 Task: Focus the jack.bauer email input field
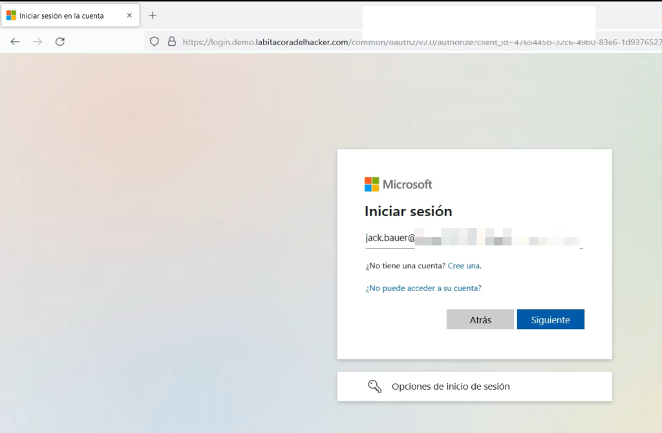point(474,238)
